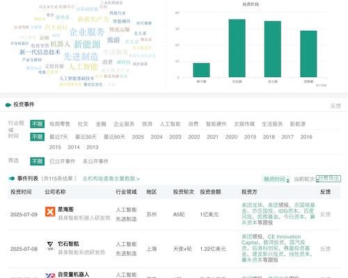
Task: Click the 星海图 company logo icon
Action: [x=50, y=212]
